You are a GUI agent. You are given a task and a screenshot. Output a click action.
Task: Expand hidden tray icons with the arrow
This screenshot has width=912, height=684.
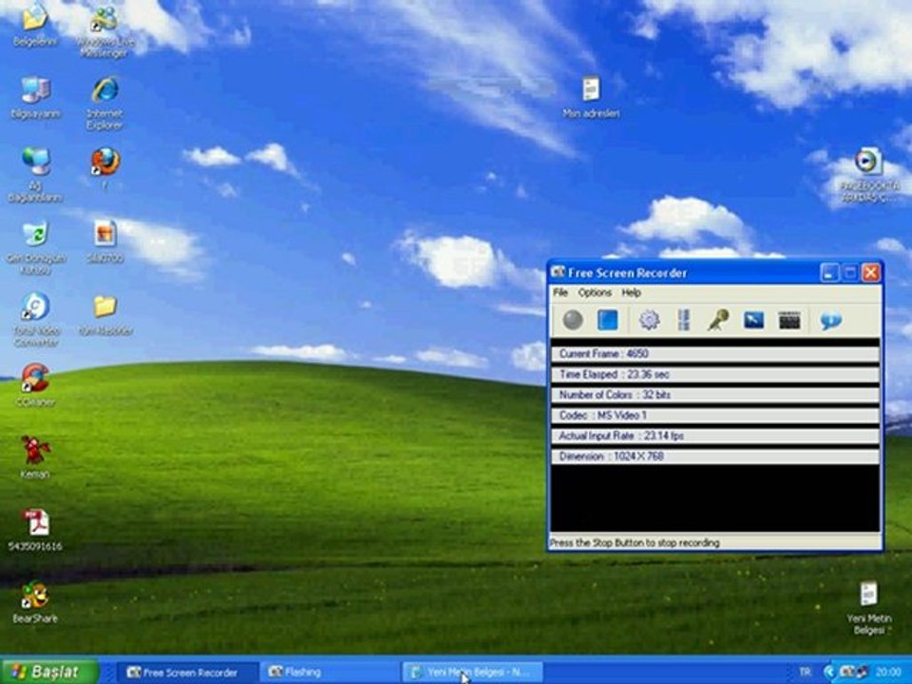[828, 673]
